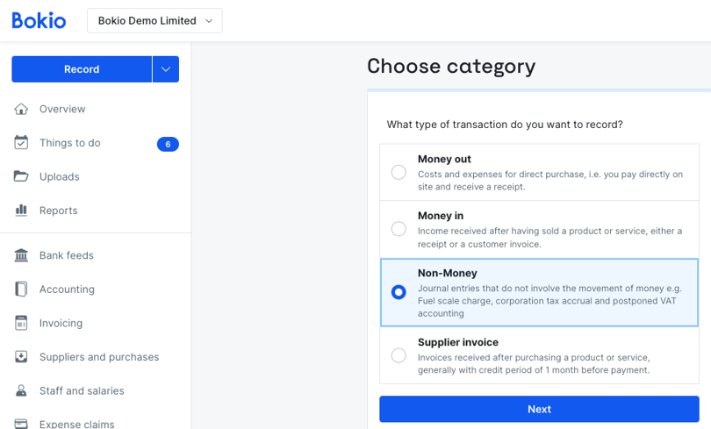Click the Staff and salaries person icon
The width and height of the screenshot is (711, 429).
[21, 390]
